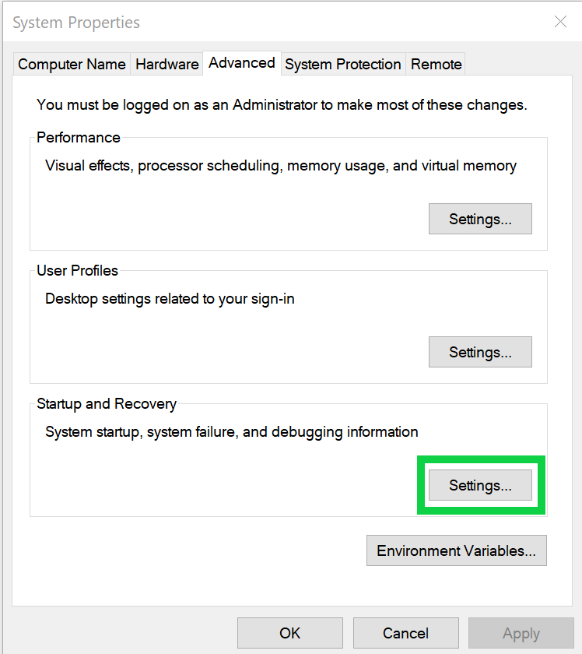The image size is (582, 654).
Task: Open the Hardware tab
Action: click(x=166, y=64)
